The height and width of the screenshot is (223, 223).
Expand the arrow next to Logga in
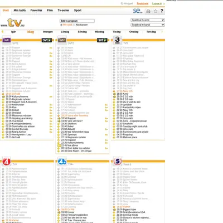(164, 4)
